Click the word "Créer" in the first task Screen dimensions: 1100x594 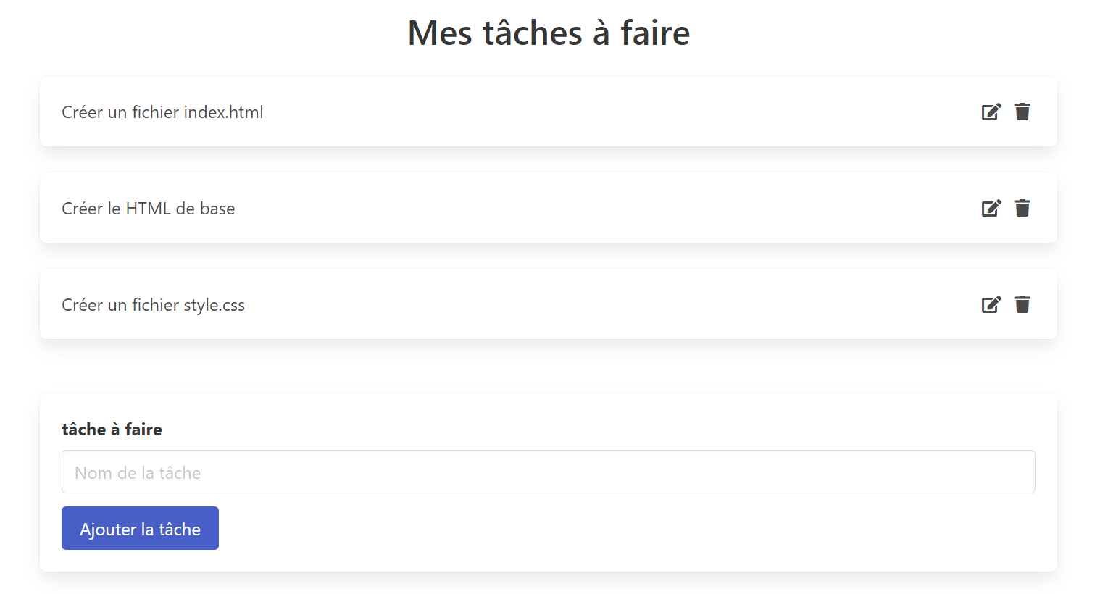pyautogui.click(x=83, y=112)
